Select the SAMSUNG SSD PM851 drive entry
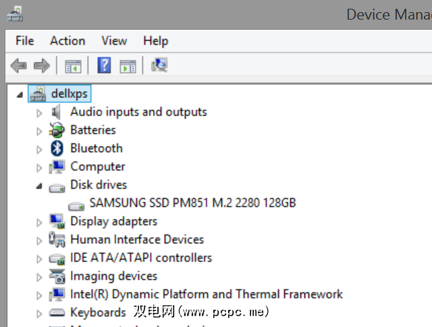432x327 pixels. coord(192,203)
